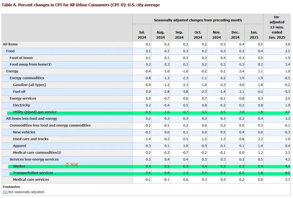The height and width of the screenshot is (198, 293).
Task: Click Services less energy services' 12-month value 4.3
Action: [288, 159]
